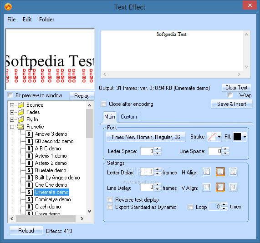260x243 pixels.
Task: Select center horizontal alignment icon
Action: pos(220,172)
